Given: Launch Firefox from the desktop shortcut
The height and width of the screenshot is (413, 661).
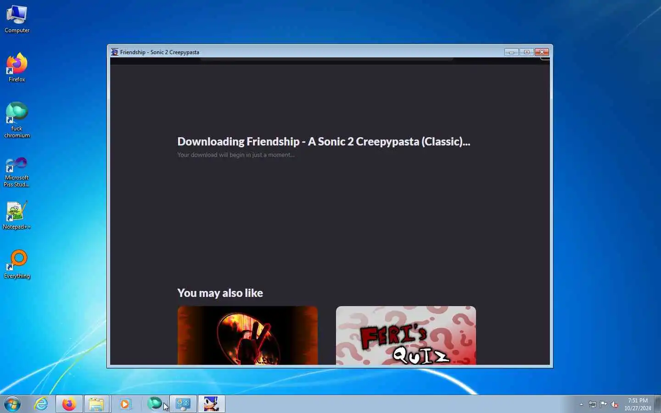Looking at the screenshot, I should point(17,68).
